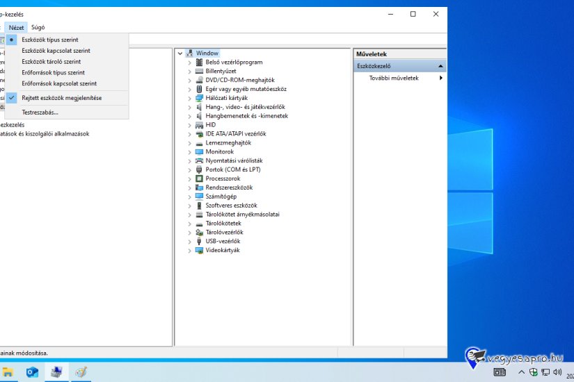Open the Súgó menu
The width and height of the screenshot is (574, 382).
38,27
